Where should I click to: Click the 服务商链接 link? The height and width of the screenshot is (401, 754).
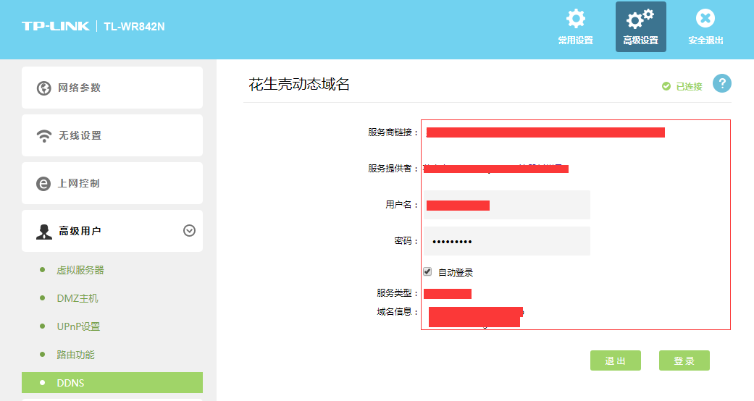point(545,132)
